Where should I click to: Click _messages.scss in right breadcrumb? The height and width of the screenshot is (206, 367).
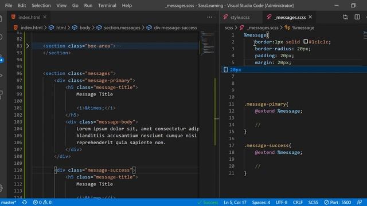[x=263, y=28]
